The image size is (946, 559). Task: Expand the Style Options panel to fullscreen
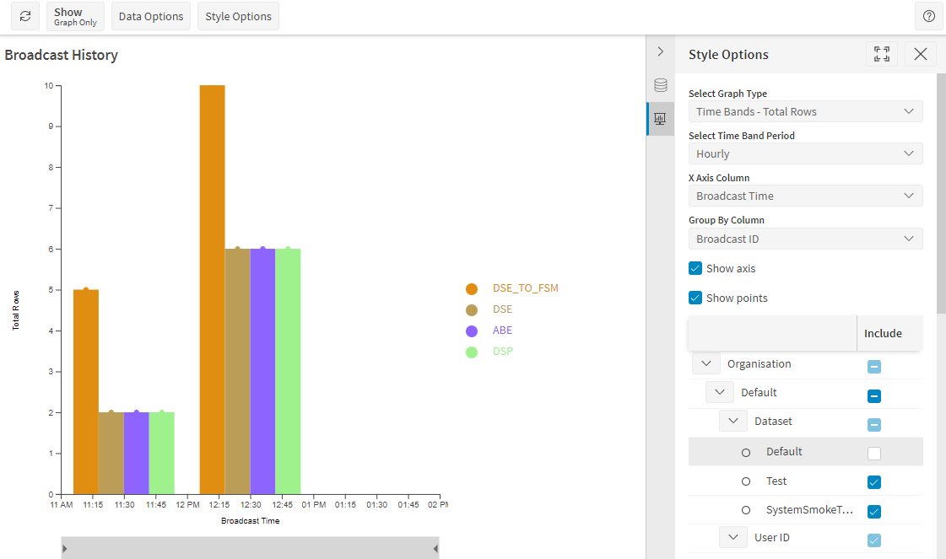click(882, 54)
